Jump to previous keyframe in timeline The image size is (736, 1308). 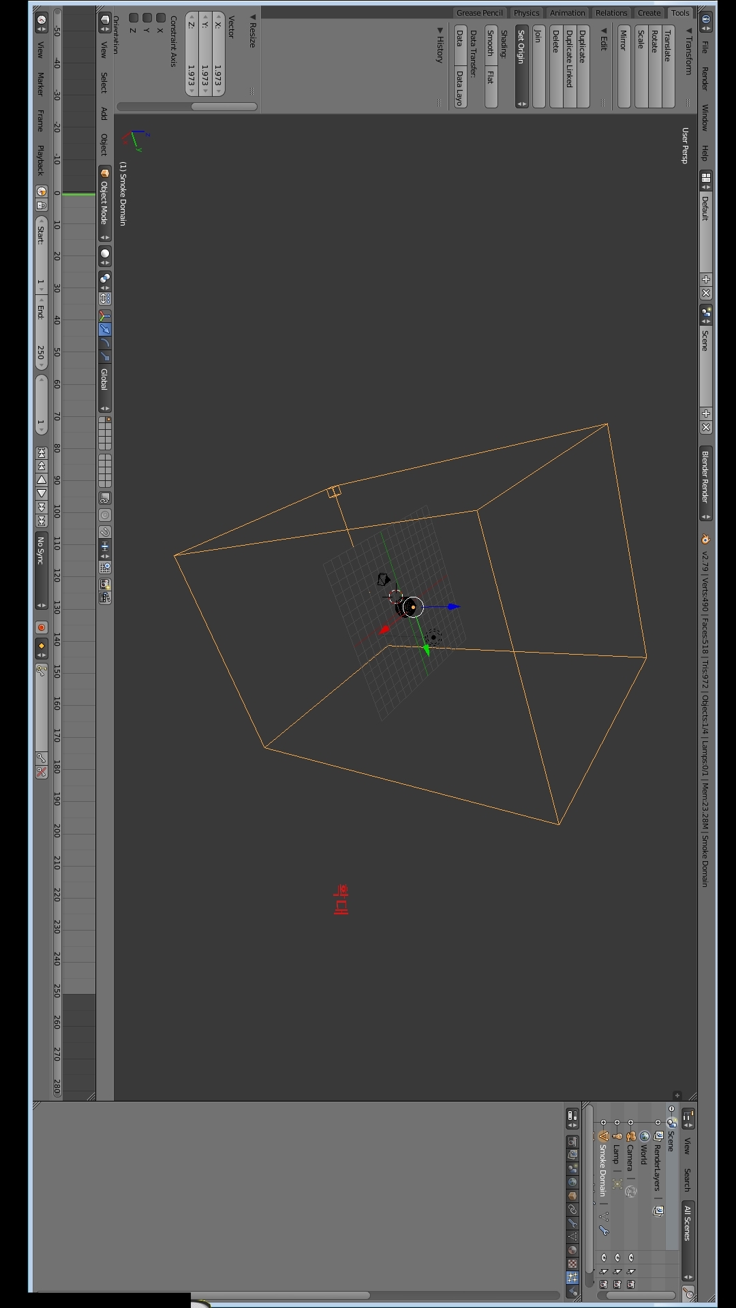tap(42, 467)
